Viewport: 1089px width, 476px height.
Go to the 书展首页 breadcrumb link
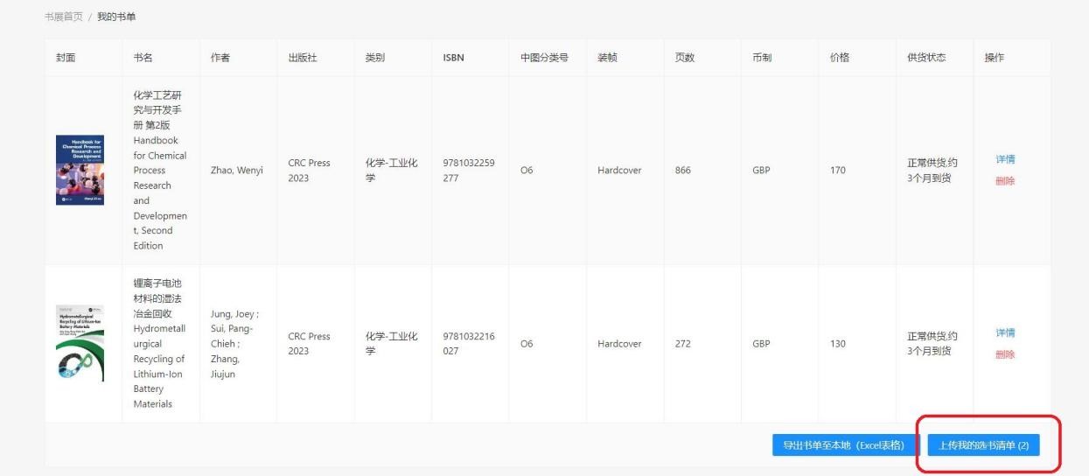pyautogui.click(x=64, y=17)
